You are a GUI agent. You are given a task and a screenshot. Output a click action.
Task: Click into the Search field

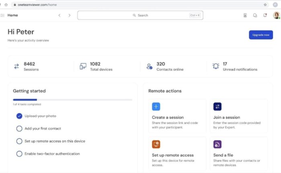coord(140,15)
